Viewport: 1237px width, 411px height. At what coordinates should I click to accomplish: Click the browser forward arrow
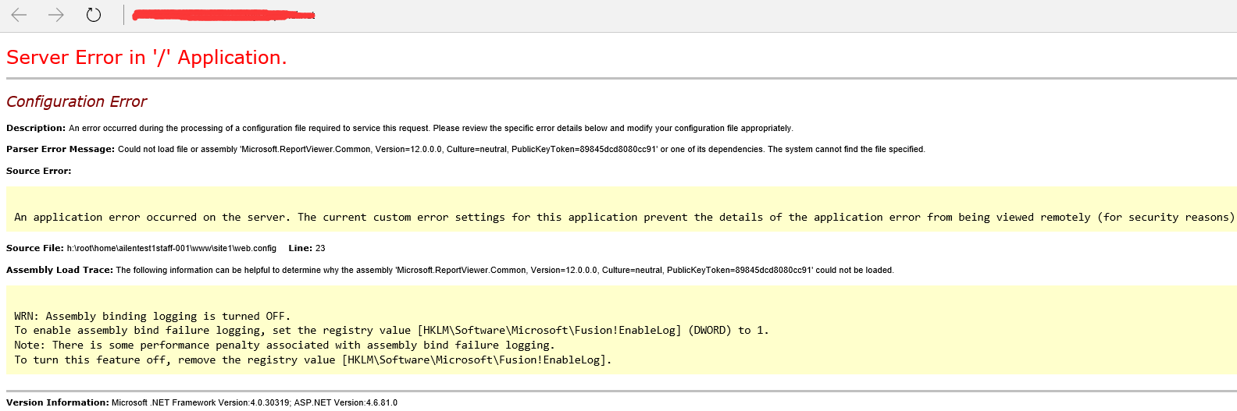click(x=56, y=15)
